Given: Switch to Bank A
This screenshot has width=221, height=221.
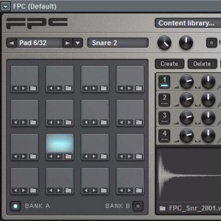Looking at the screenshot, I should [x=15, y=206].
